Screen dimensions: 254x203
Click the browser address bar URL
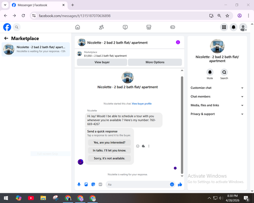click(x=75, y=16)
